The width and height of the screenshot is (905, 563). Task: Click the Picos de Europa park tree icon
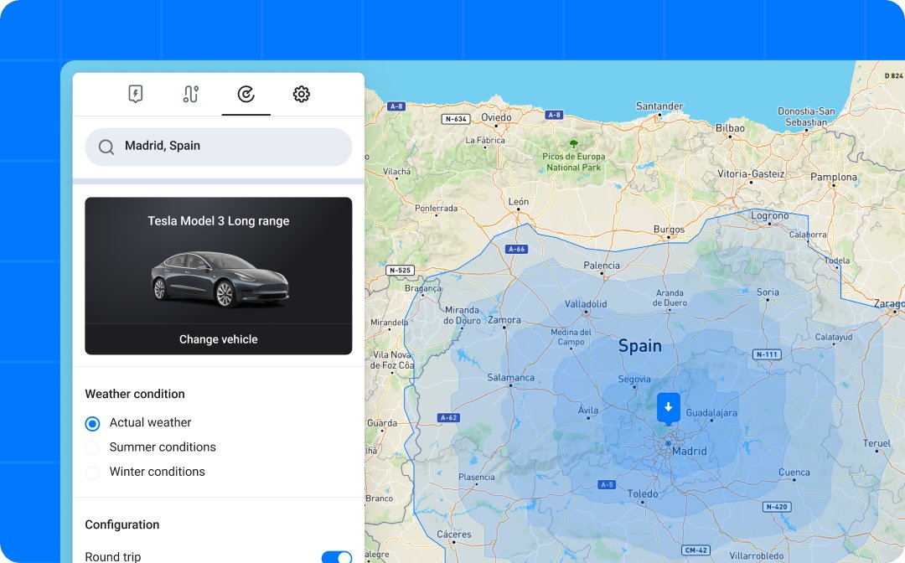tap(573, 143)
